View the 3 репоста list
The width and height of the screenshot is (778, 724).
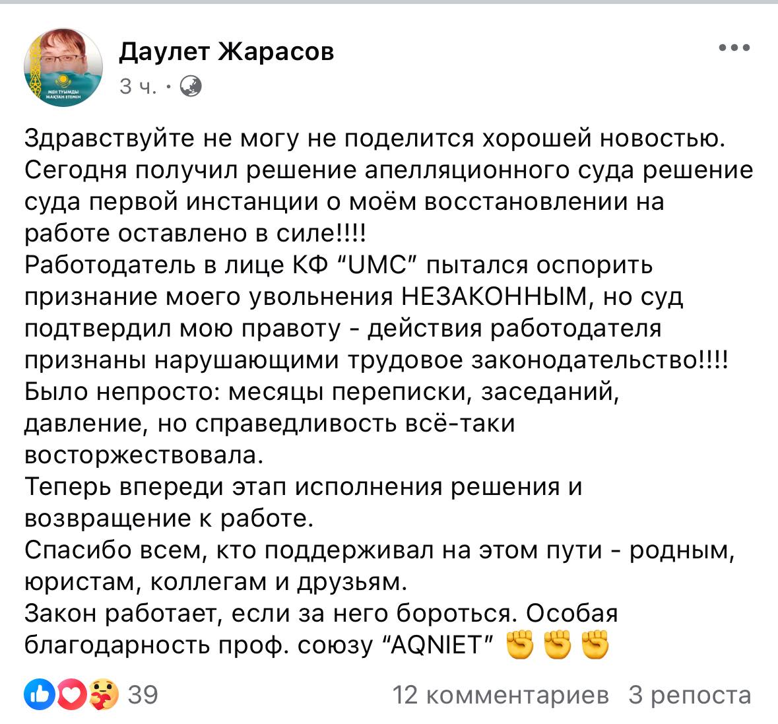(690, 695)
